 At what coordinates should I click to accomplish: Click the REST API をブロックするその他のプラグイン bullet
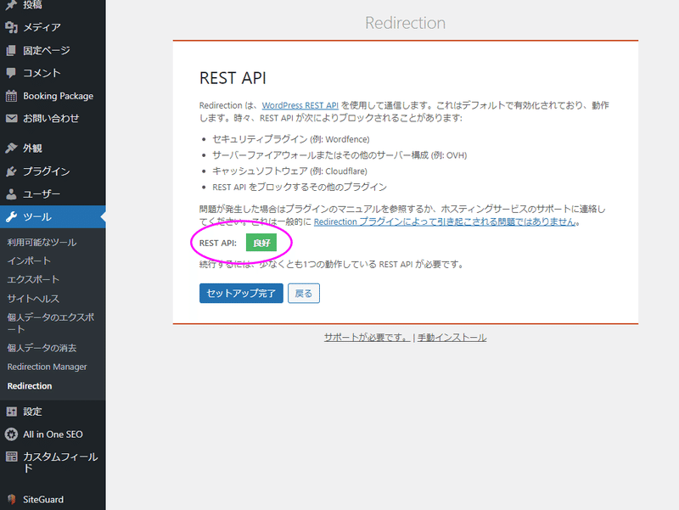coord(300,187)
